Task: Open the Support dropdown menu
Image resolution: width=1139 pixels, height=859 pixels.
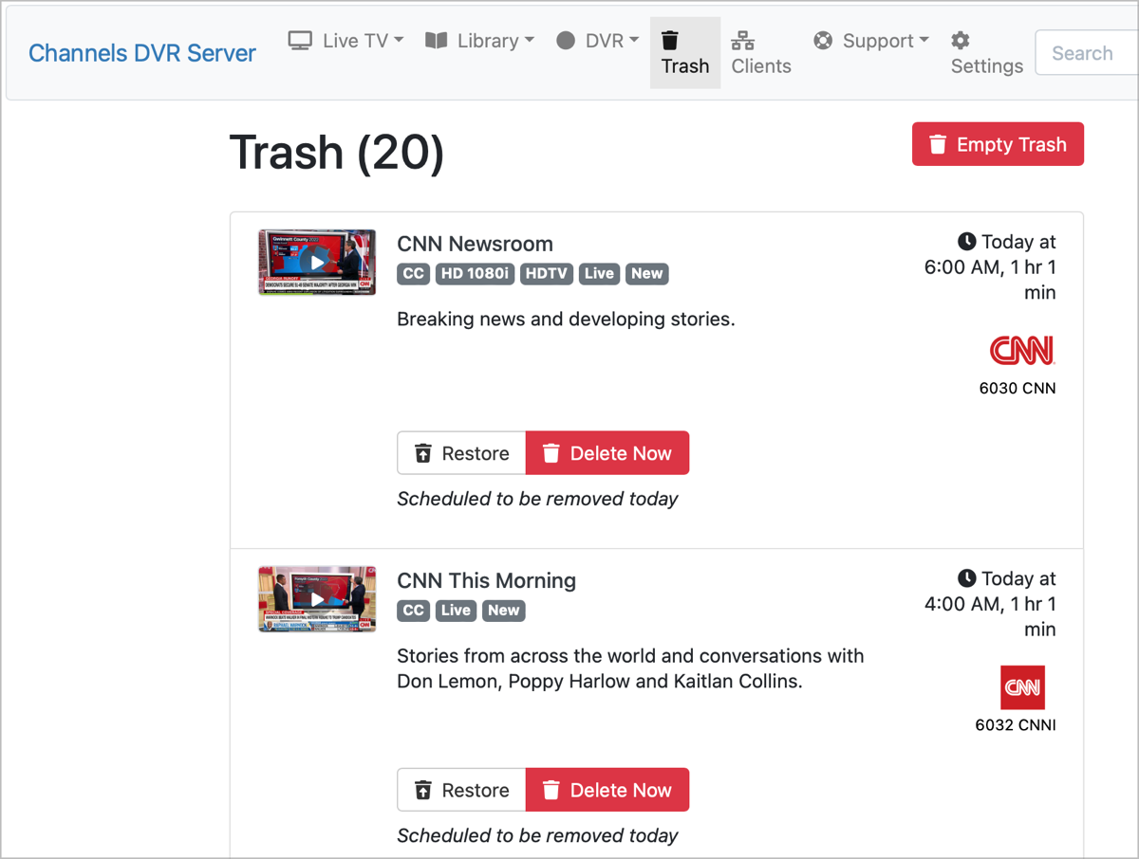Action: (x=885, y=41)
